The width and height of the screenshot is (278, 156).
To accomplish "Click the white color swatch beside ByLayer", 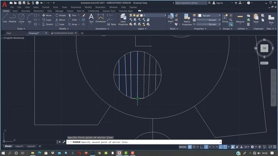I will click(x=200, y=16).
